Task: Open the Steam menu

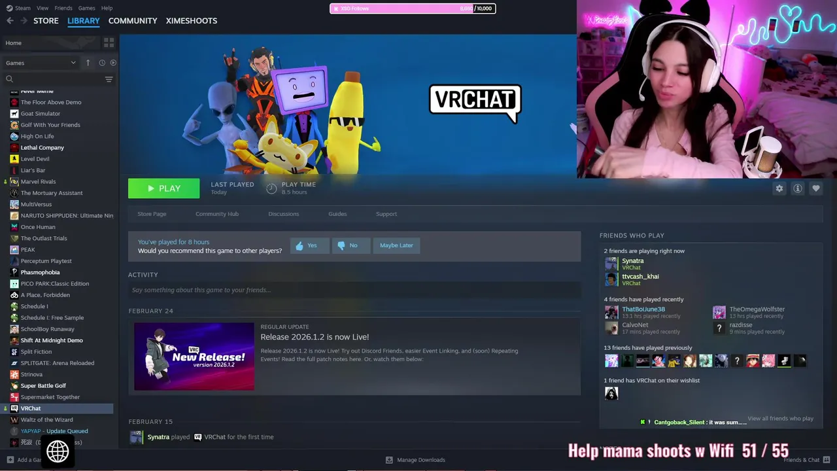Action: (x=18, y=8)
